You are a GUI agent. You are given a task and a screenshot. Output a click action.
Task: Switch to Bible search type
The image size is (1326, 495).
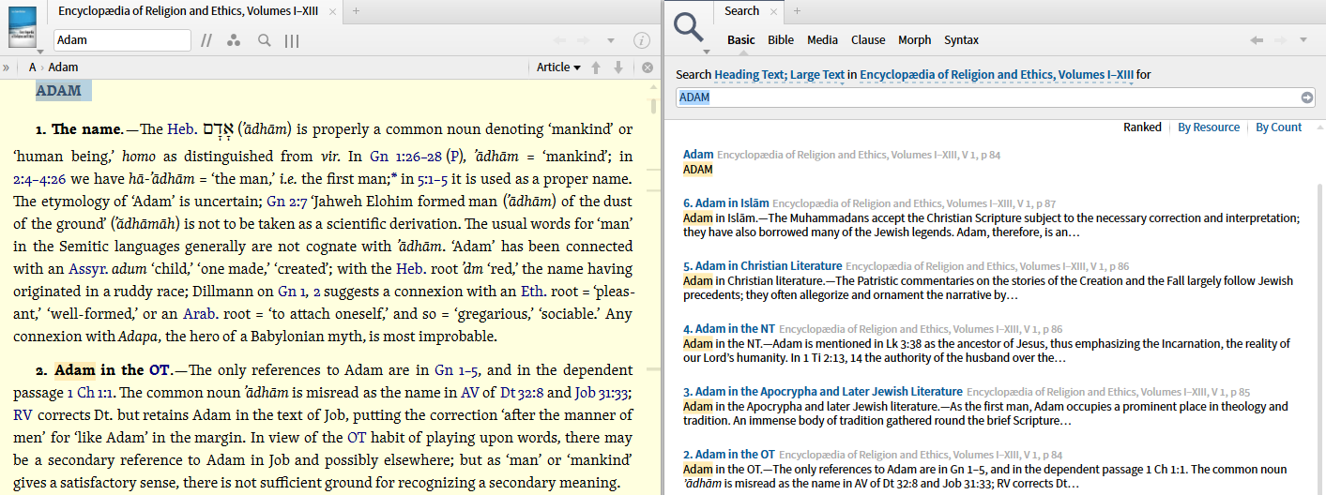point(781,40)
